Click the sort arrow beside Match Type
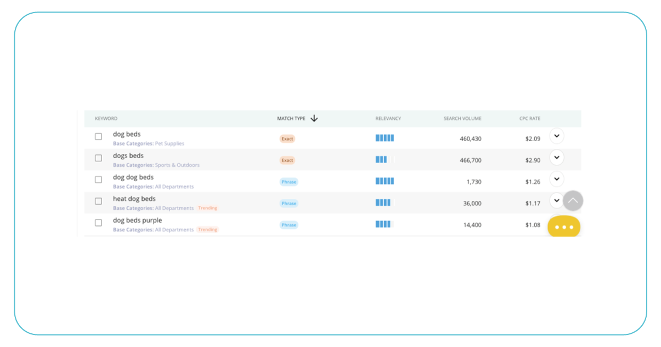The image size is (661, 347). click(x=314, y=118)
